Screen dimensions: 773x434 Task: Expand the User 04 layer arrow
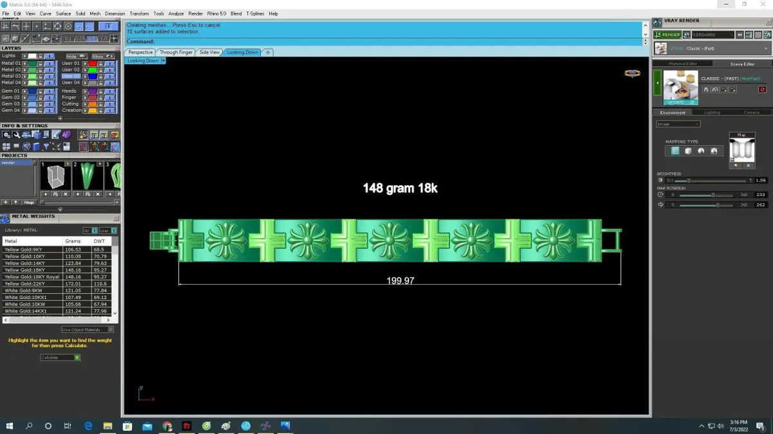pyautogui.click(x=85, y=83)
